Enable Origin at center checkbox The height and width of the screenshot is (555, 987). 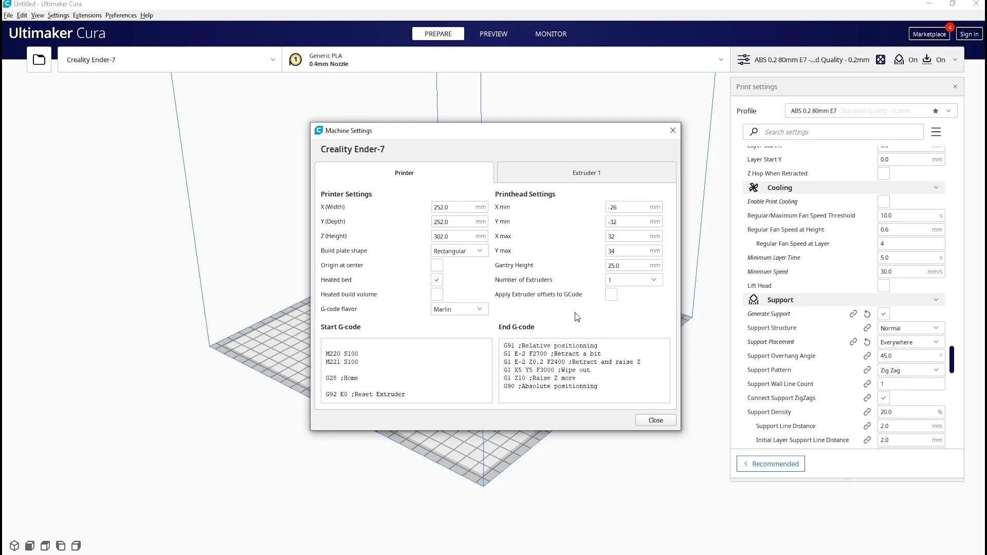pos(437,265)
